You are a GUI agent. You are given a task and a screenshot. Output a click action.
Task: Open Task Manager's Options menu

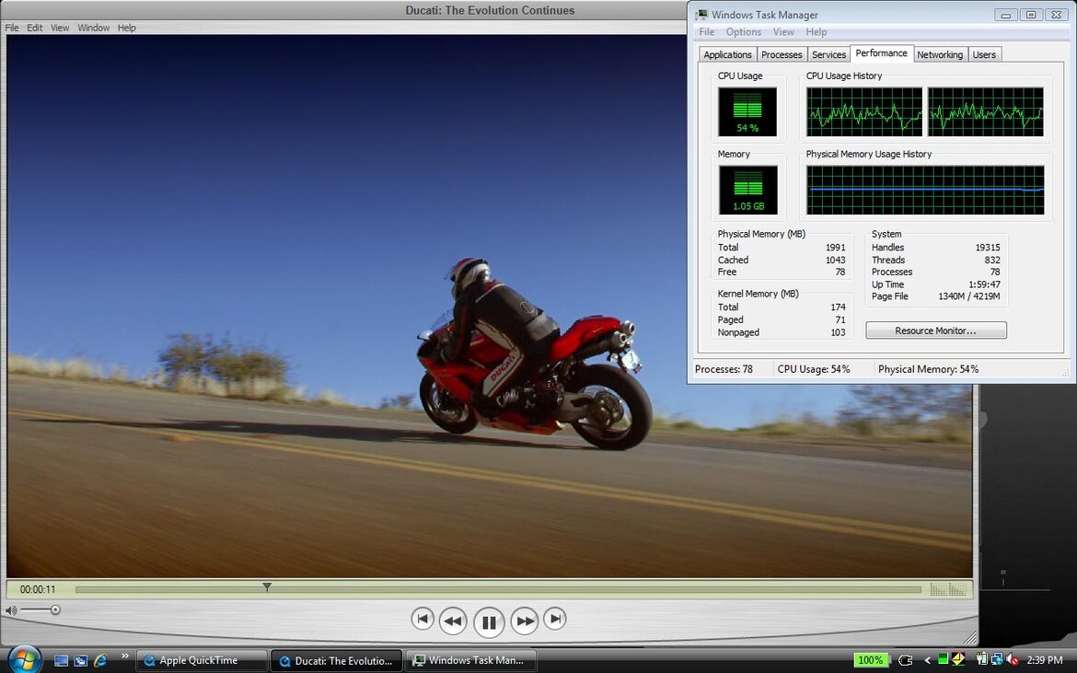click(x=744, y=32)
